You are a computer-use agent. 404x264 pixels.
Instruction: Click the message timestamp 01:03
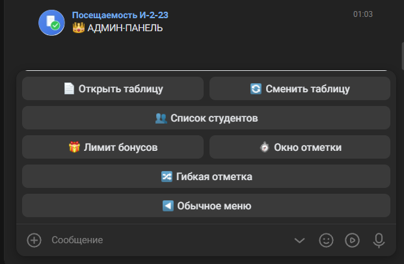363,14
